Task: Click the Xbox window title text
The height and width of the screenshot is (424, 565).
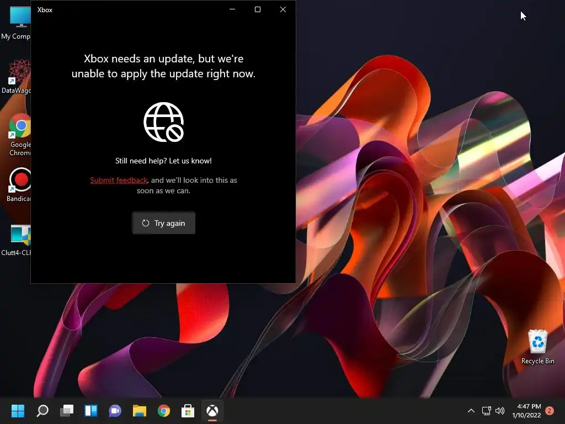Action: point(45,10)
